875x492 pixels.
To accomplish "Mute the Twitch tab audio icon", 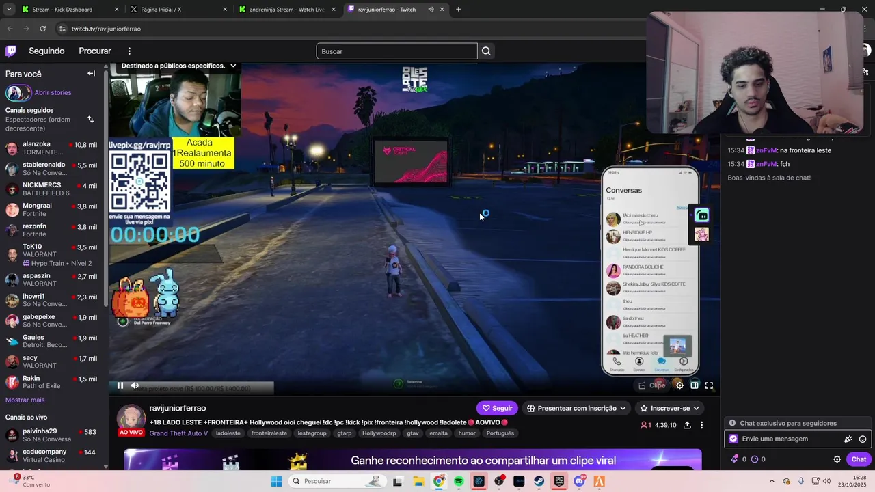I will click(431, 10).
